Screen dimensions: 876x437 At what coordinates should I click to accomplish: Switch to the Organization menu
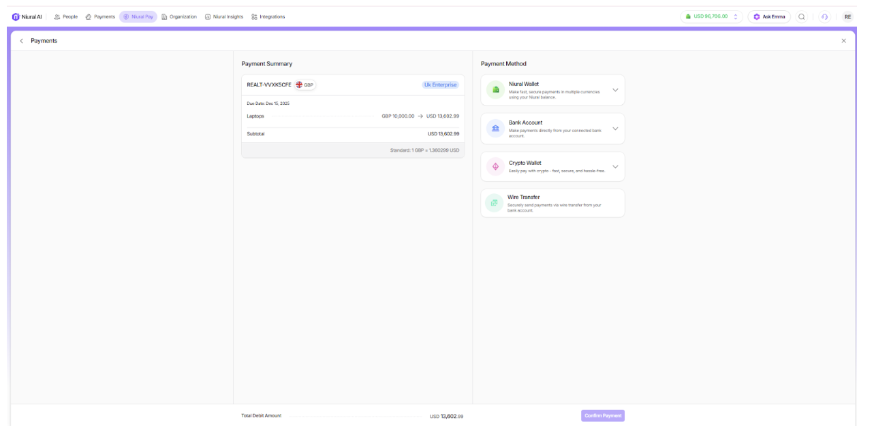pos(179,17)
